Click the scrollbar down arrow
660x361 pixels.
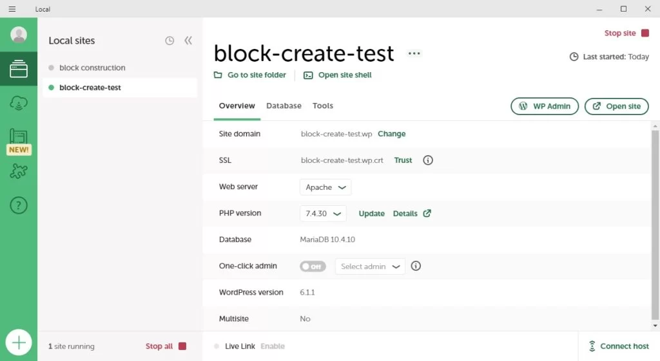click(x=655, y=326)
